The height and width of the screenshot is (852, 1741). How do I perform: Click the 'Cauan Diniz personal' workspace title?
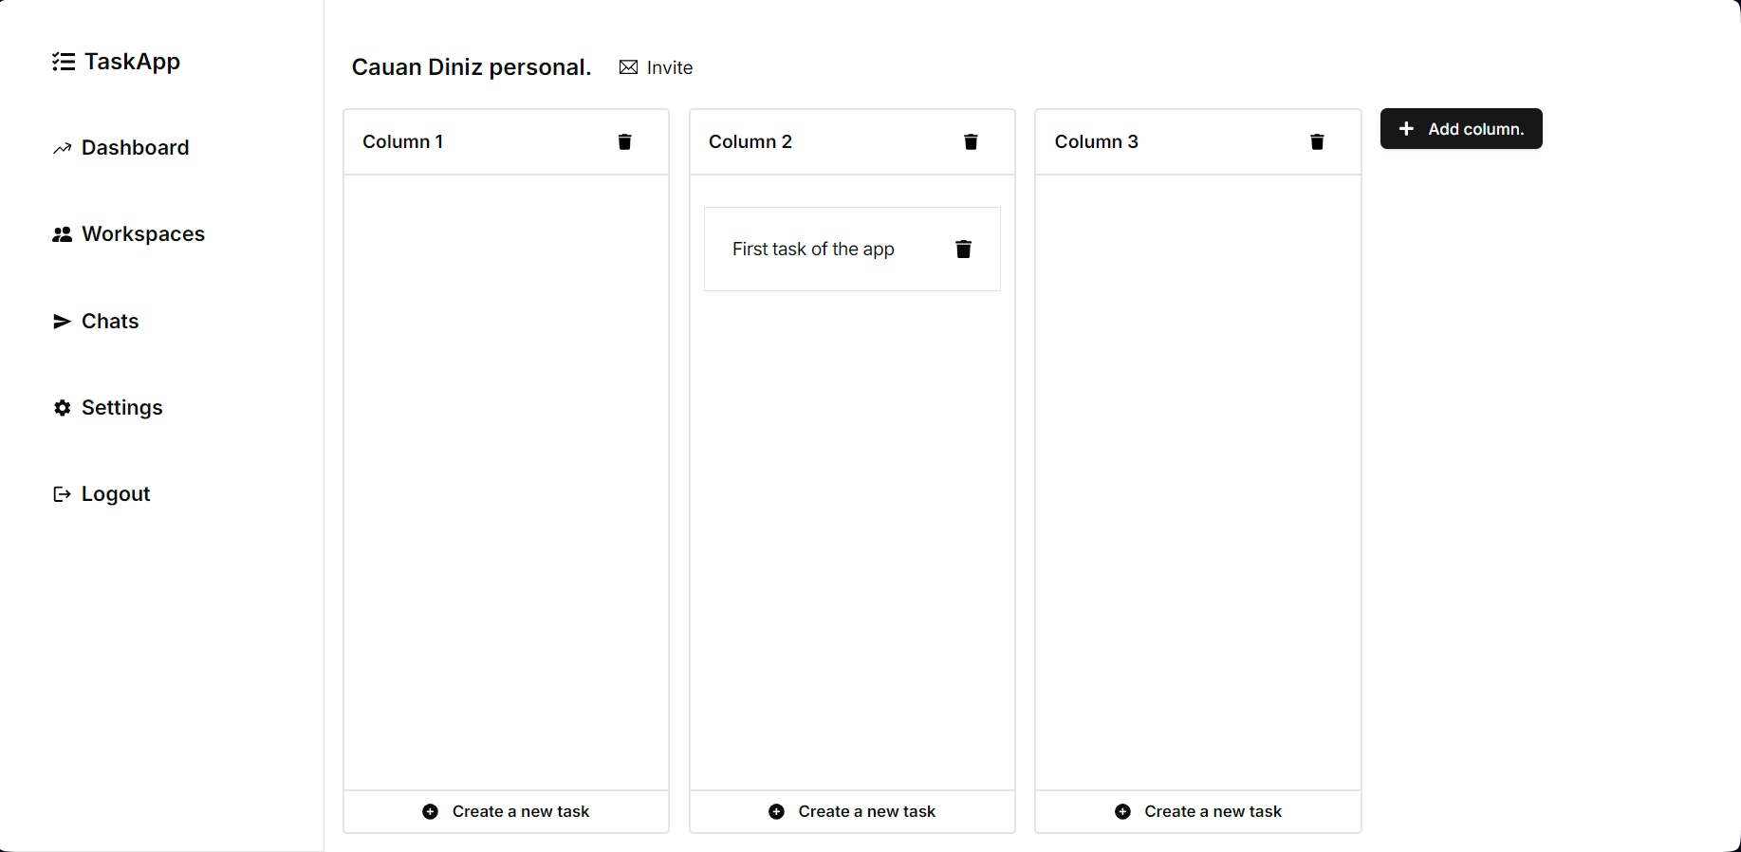click(x=471, y=66)
